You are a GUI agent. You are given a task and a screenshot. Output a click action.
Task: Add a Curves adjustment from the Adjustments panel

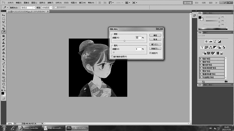(x=215, y=42)
